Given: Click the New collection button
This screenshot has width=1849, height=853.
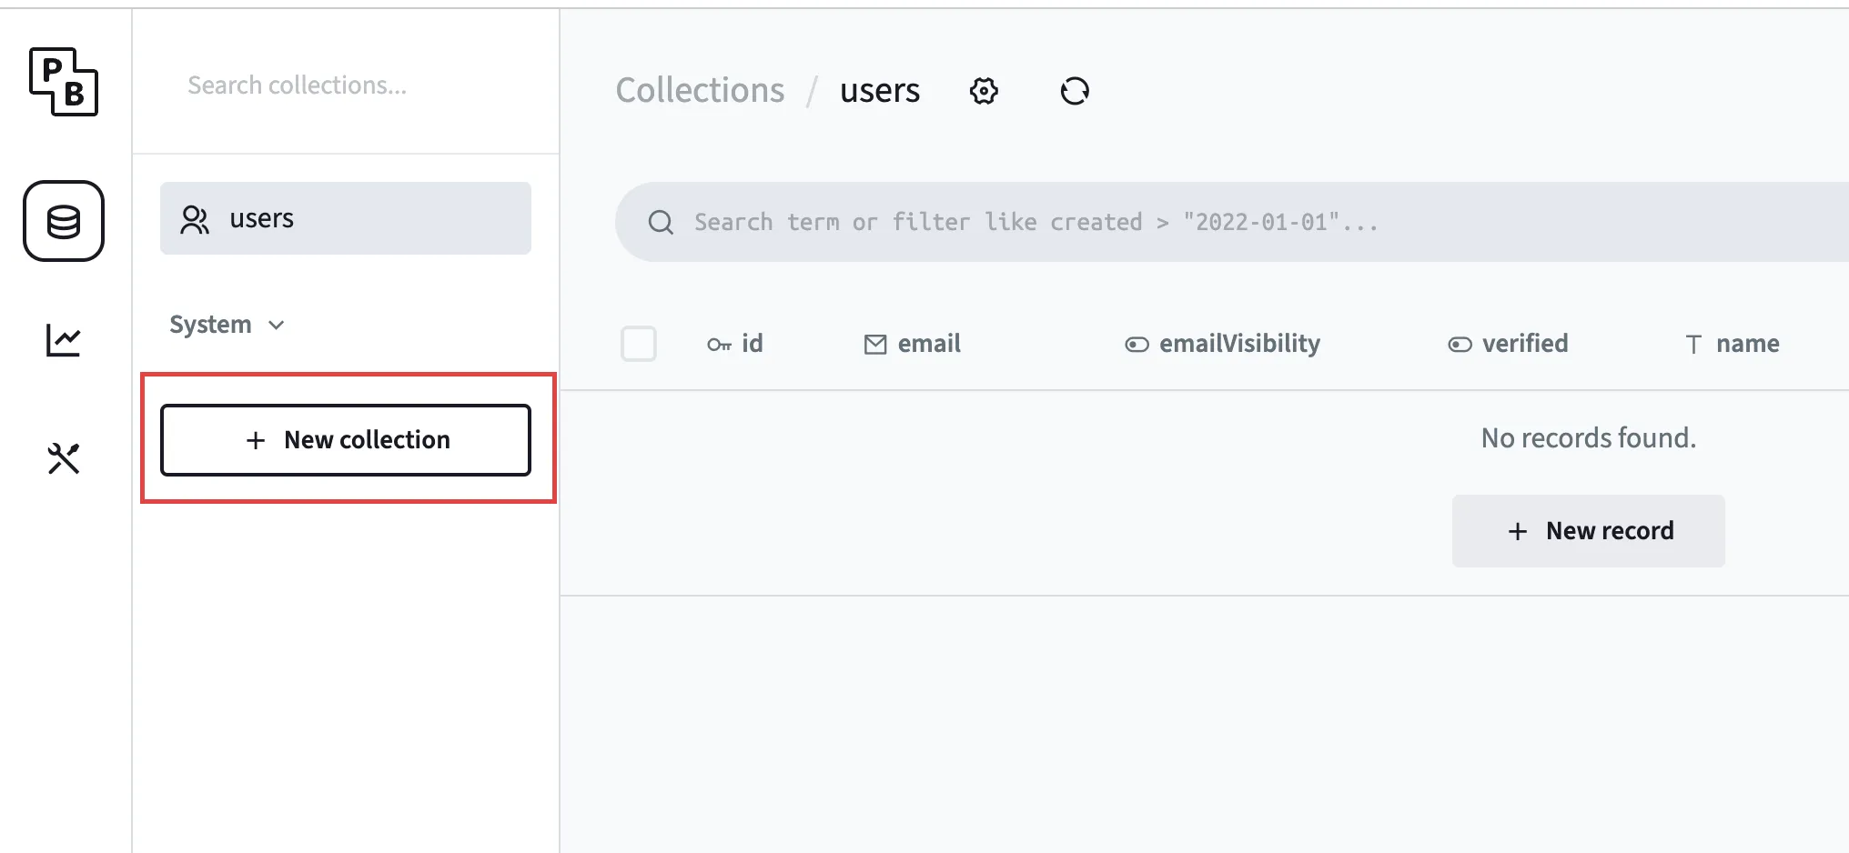Looking at the screenshot, I should coord(346,440).
